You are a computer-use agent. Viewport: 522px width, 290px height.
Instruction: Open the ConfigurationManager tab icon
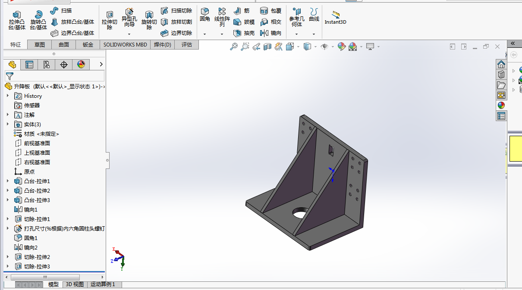click(47, 65)
